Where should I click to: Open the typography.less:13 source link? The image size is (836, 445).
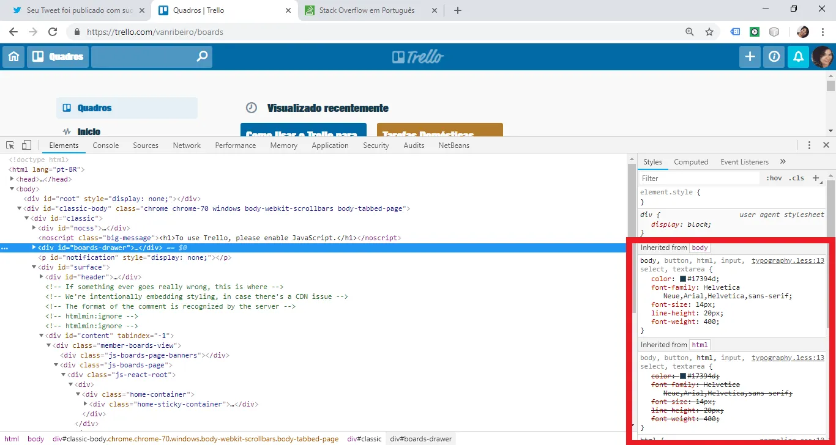[788, 261]
